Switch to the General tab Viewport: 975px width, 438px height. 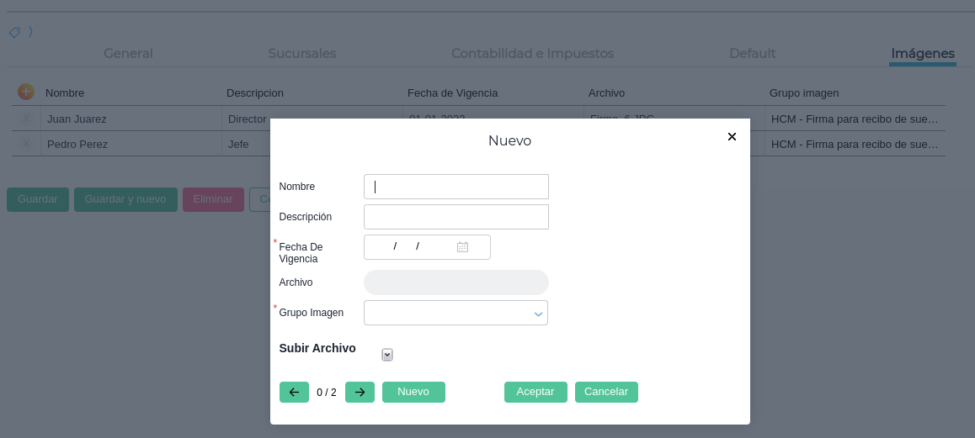point(128,54)
